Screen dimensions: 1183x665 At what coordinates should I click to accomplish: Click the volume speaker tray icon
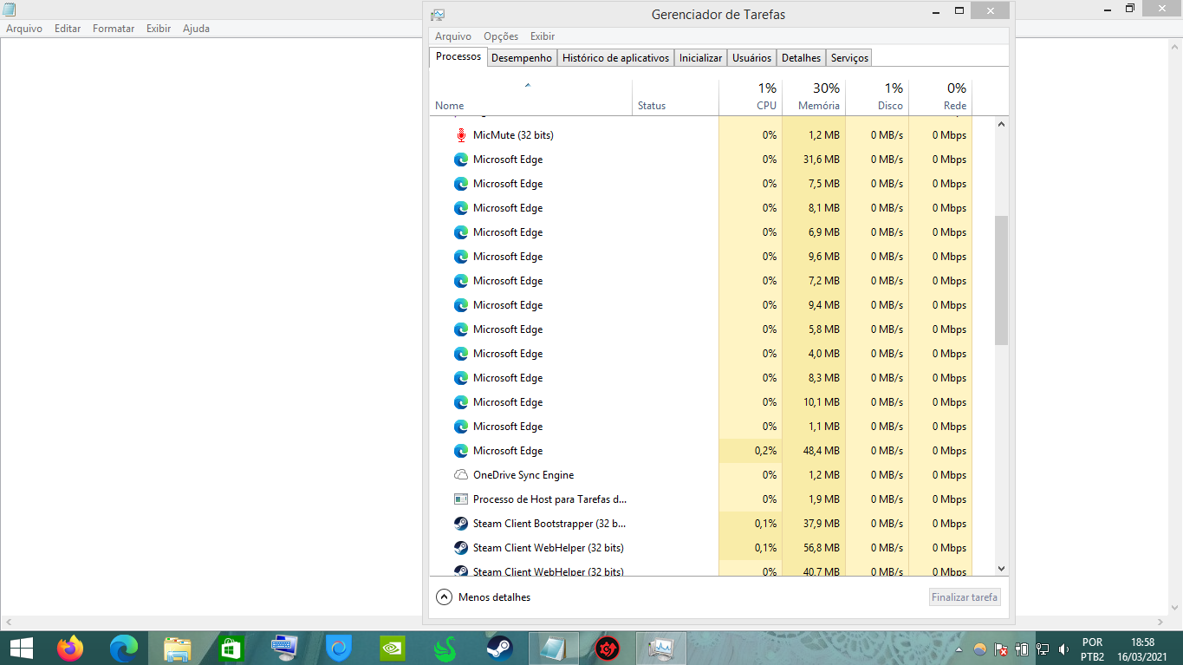pos(1063,649)
